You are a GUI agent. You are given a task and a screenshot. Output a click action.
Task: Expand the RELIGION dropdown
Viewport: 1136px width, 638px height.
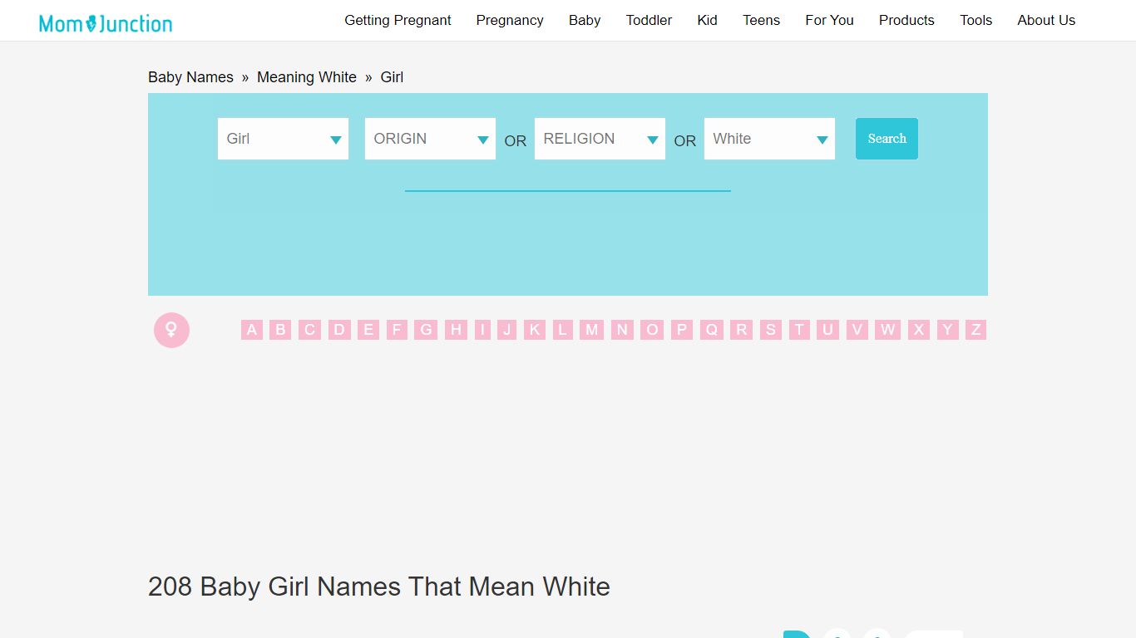(600, 139)
